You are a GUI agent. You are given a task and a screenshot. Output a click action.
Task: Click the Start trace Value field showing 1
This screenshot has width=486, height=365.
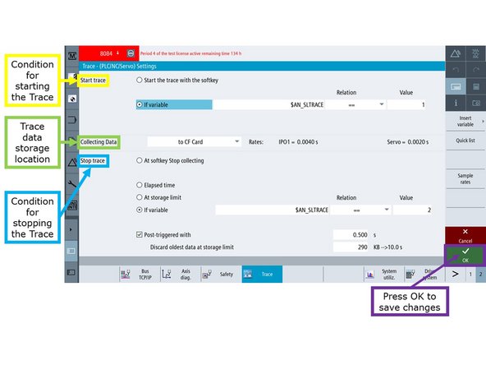pyautogui.click(x=406, y=104)
